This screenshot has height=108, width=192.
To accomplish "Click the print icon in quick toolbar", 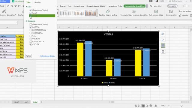I will 19,6.
